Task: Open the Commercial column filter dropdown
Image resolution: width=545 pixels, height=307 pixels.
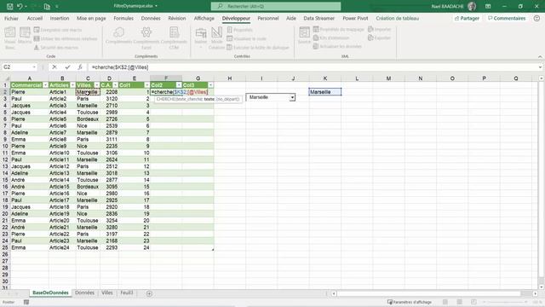Action: (45, 85)
